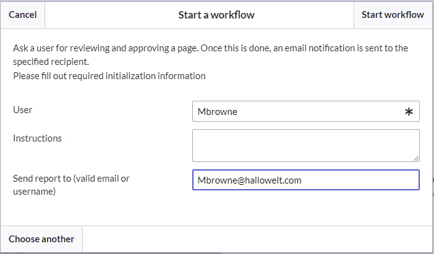Screen dimensions: 434x254
Task: Click the empty footer bar beside Choose another
Action: click(x=257, y=239)
